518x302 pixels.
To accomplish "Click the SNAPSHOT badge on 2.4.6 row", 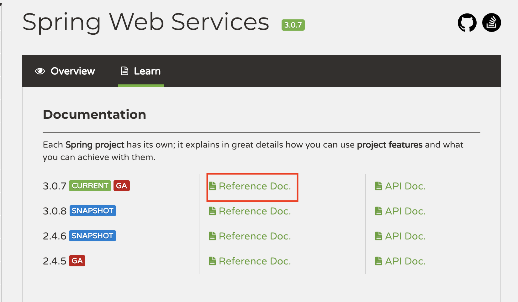I will (92, 236).
